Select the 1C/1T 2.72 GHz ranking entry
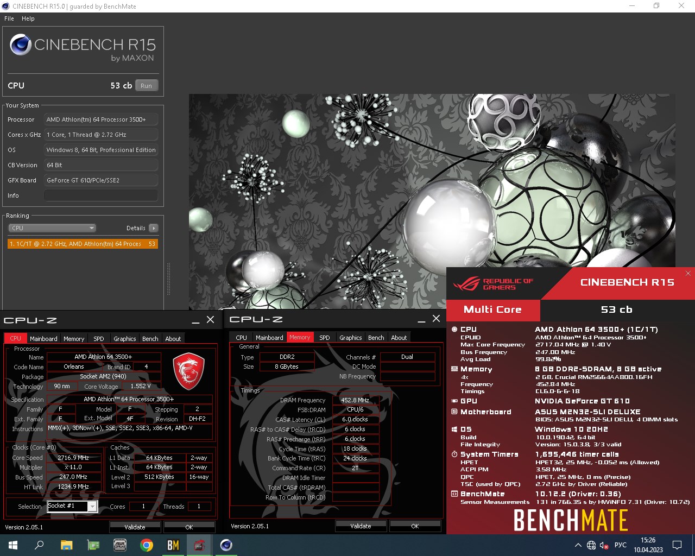Screen dimensions: 695x556 83,244
